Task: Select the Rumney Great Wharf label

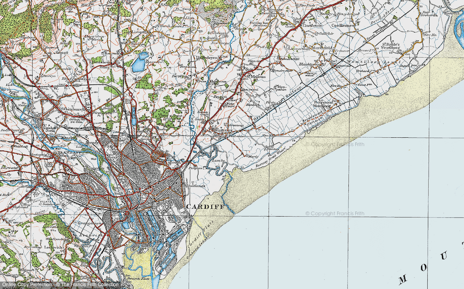Action: tap(270, 158)
